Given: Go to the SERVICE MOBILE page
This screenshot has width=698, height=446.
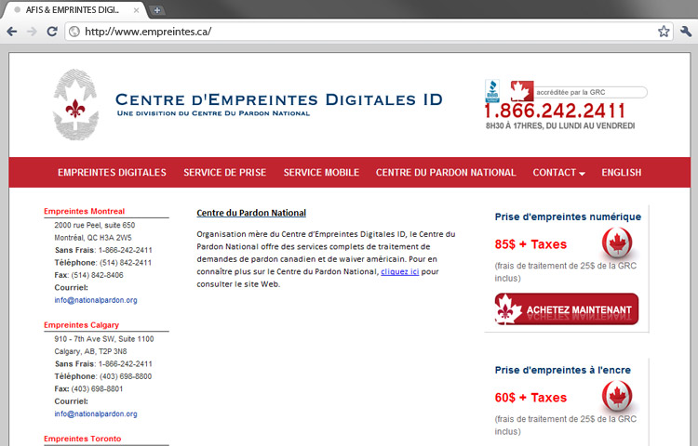Looking at the screenshot, I should 321,172.
